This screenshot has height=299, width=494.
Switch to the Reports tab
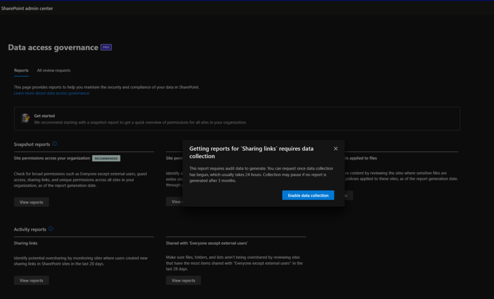tap(21, 71)
